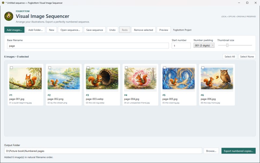Click filename page-003.webp

pos(95,99)
